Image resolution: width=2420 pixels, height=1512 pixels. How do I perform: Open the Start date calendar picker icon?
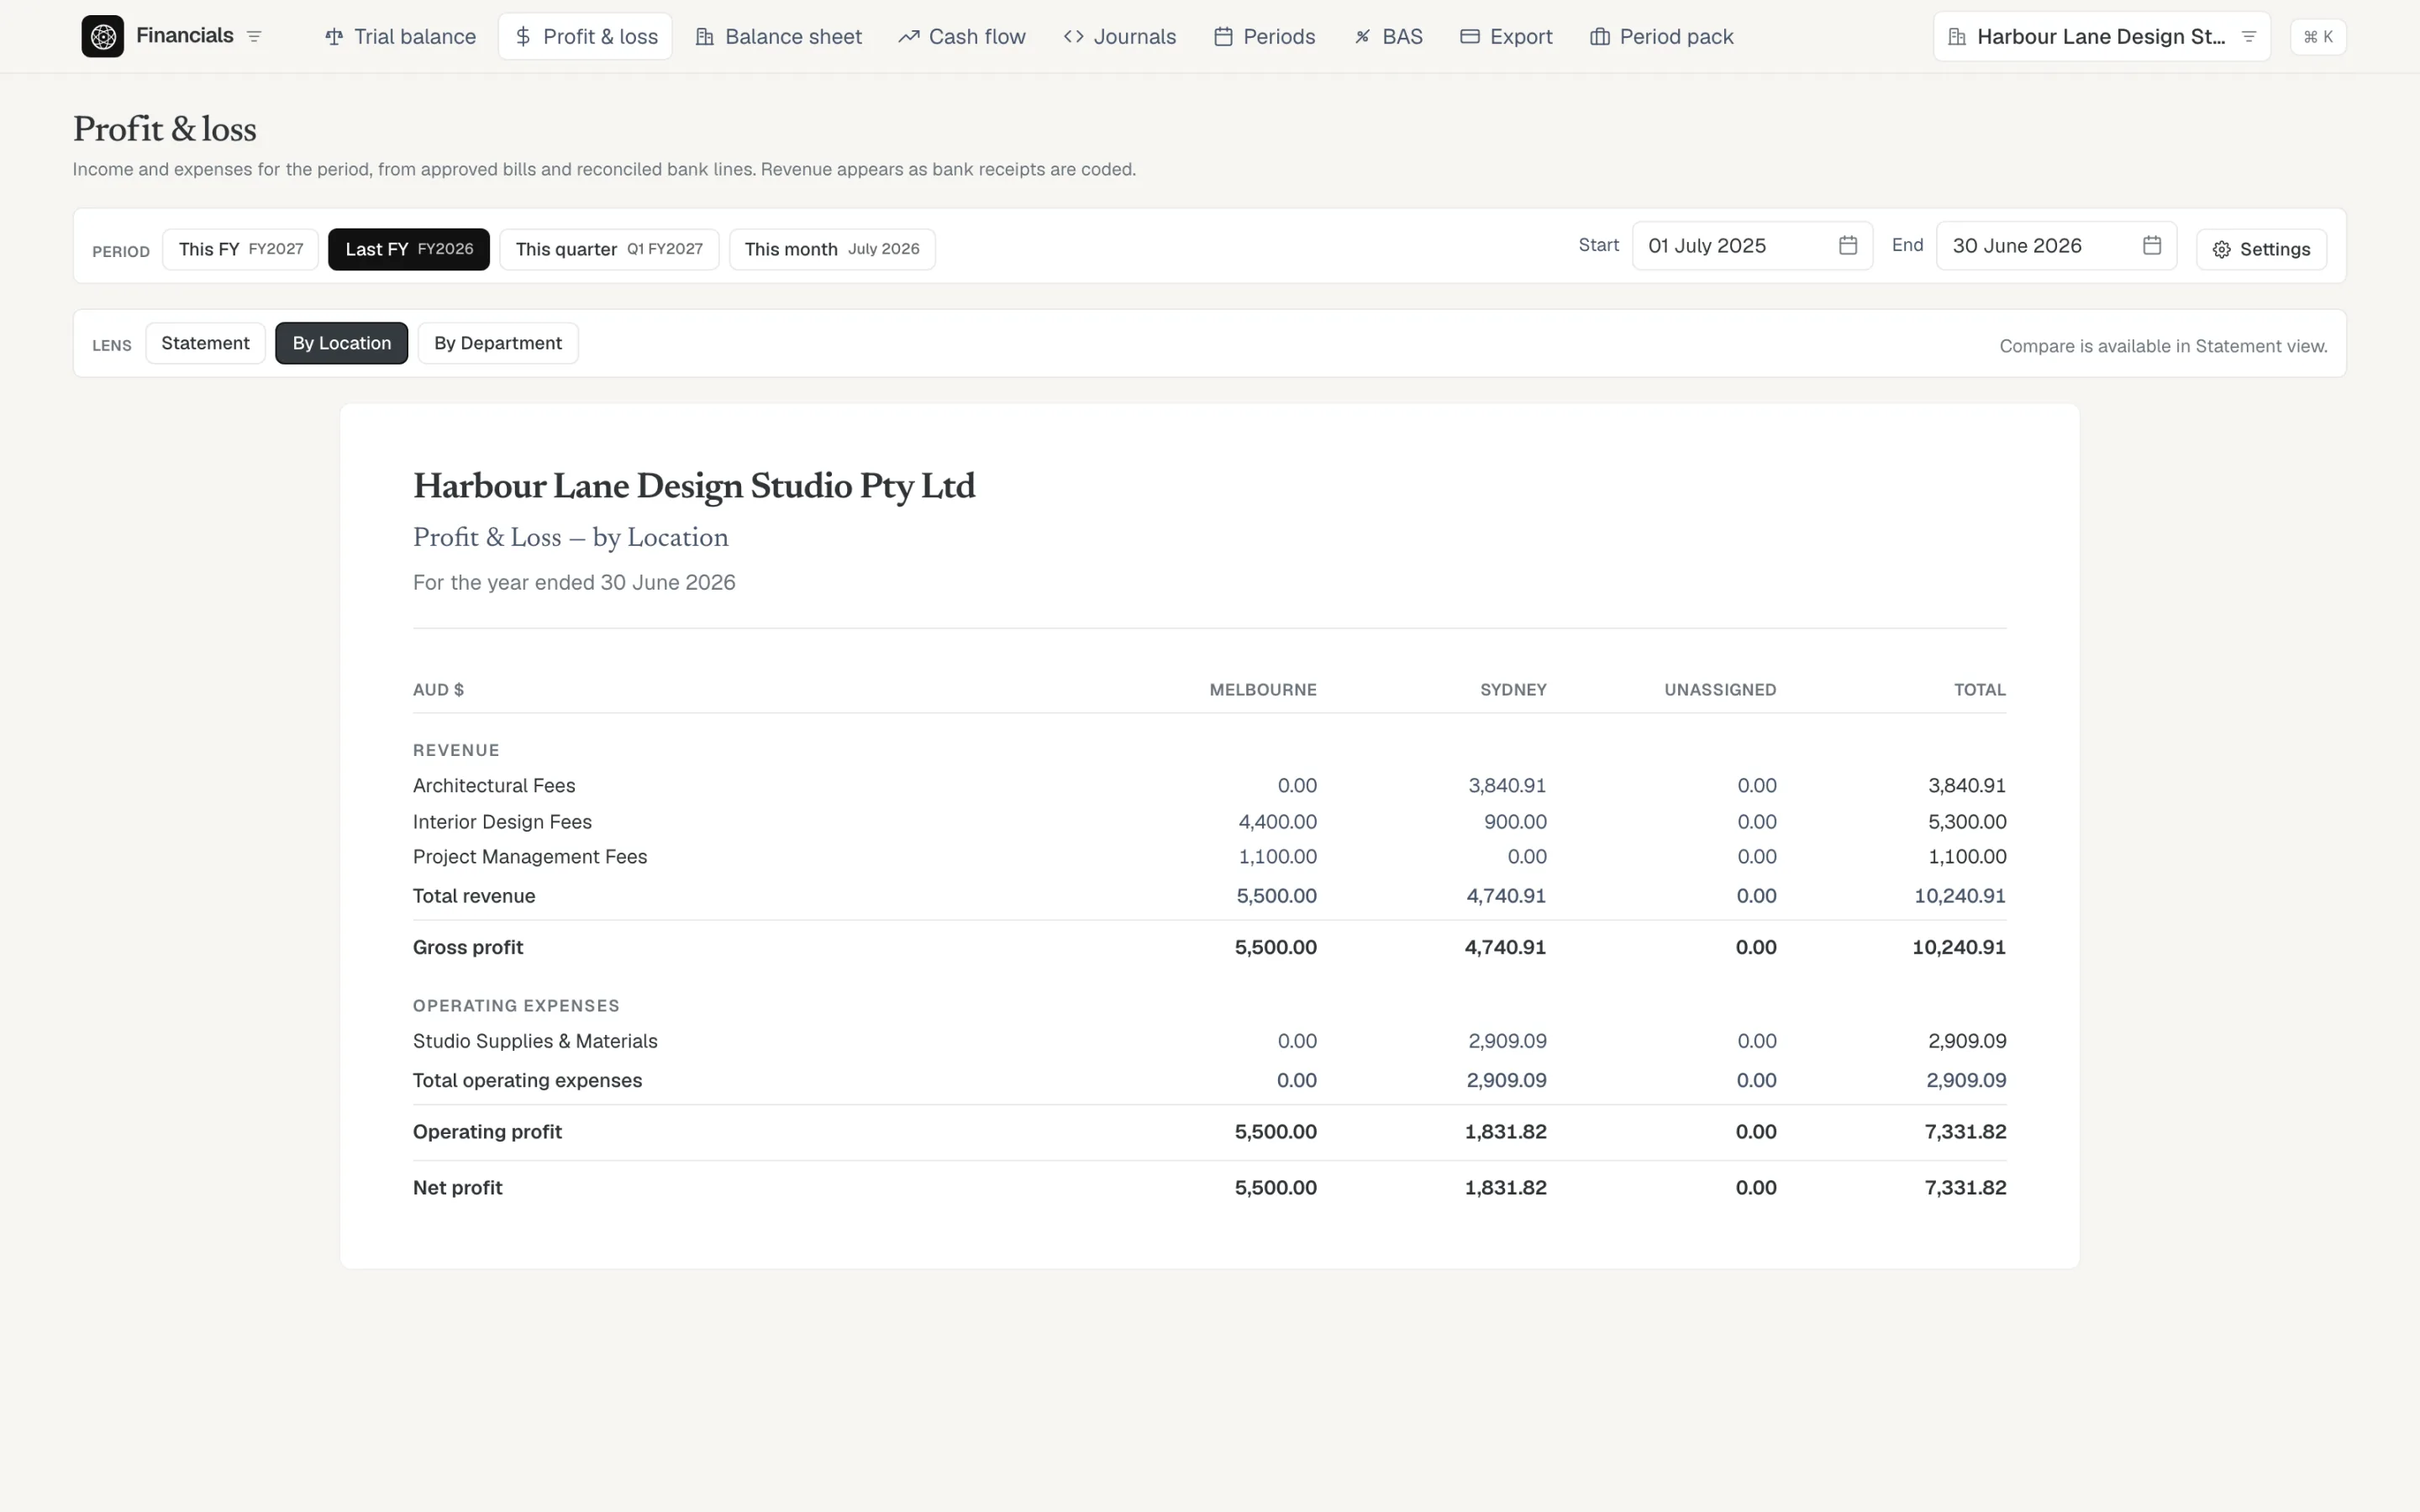coord(1848,245)
